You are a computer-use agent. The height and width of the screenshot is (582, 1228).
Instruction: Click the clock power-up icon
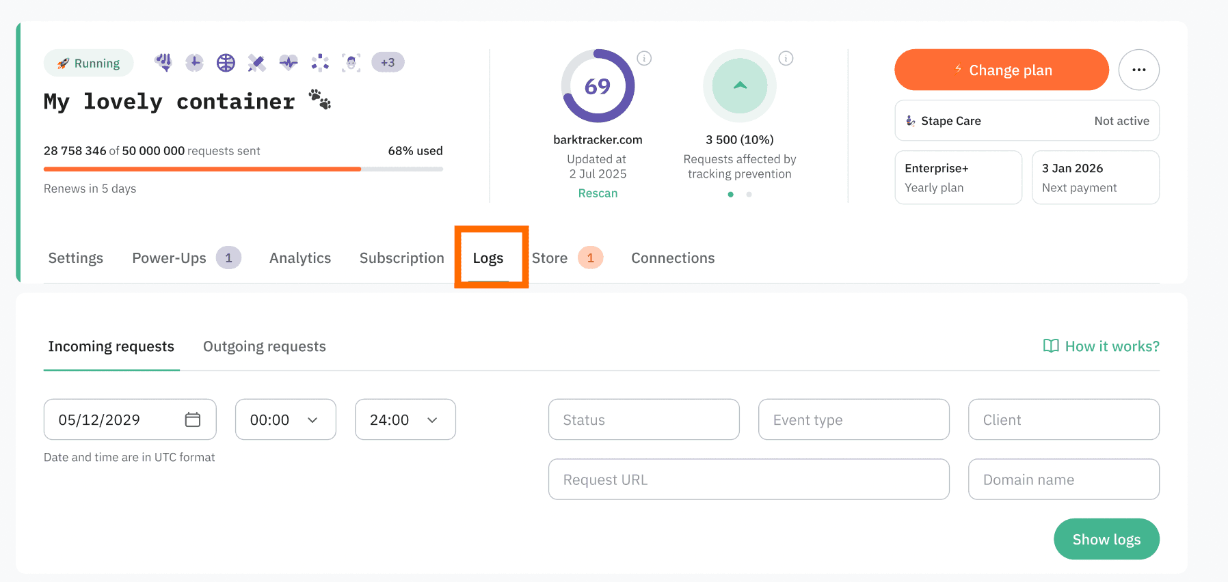(194, 63)
